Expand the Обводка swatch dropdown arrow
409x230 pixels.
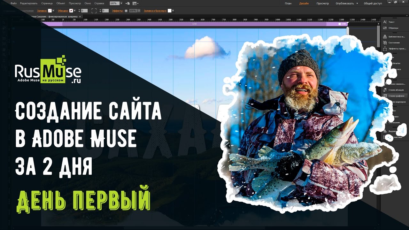click(75, 11)
